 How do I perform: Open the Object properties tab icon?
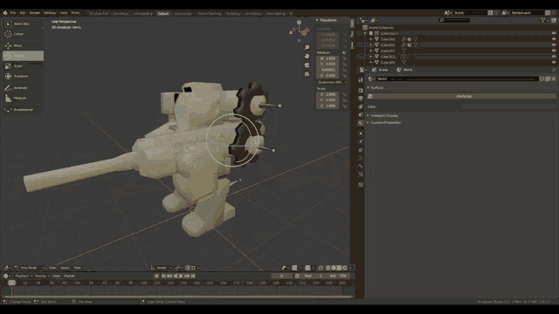[x=361, y=133]
